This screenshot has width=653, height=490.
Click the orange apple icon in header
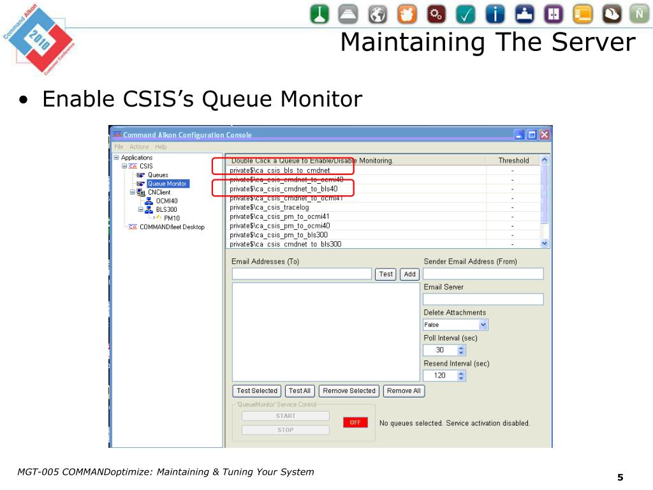point(407,14)
